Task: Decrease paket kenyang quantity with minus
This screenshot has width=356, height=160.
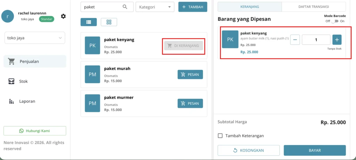Action: pos(295,40)
